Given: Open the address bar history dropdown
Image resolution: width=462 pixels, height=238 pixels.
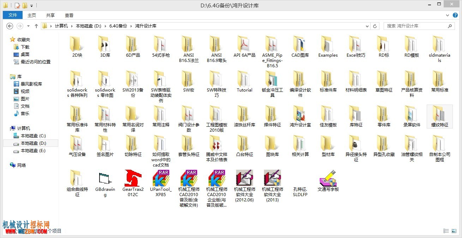Looking at the screenshot, I should [367, 26].
